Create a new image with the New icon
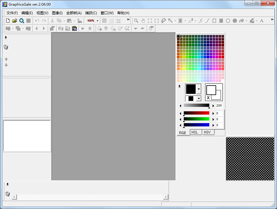Screen dimensions: 277x209 coord(8,21)
